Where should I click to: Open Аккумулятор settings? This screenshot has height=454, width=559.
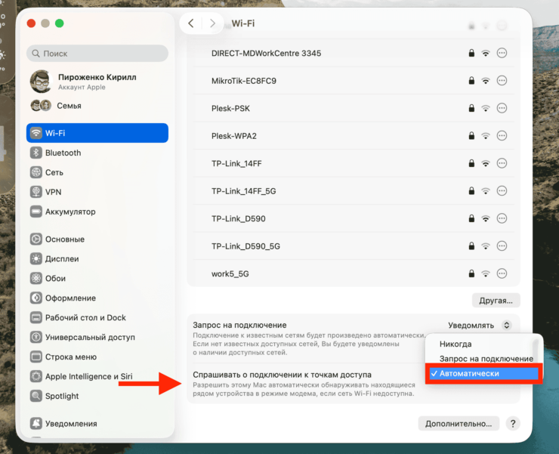pos(97,212)
